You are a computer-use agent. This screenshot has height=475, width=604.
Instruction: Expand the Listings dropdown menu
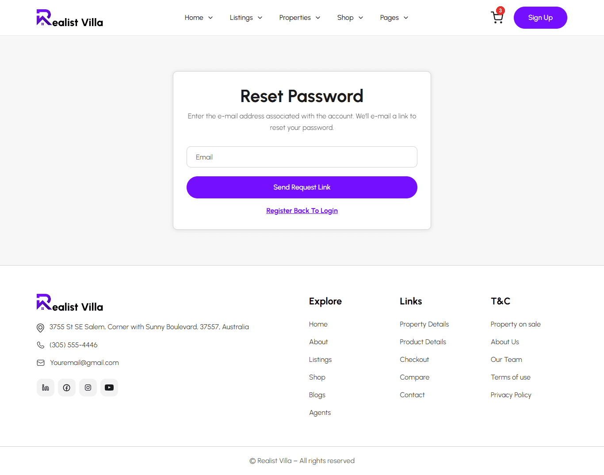pyautogui.click(x=246, y=18)
